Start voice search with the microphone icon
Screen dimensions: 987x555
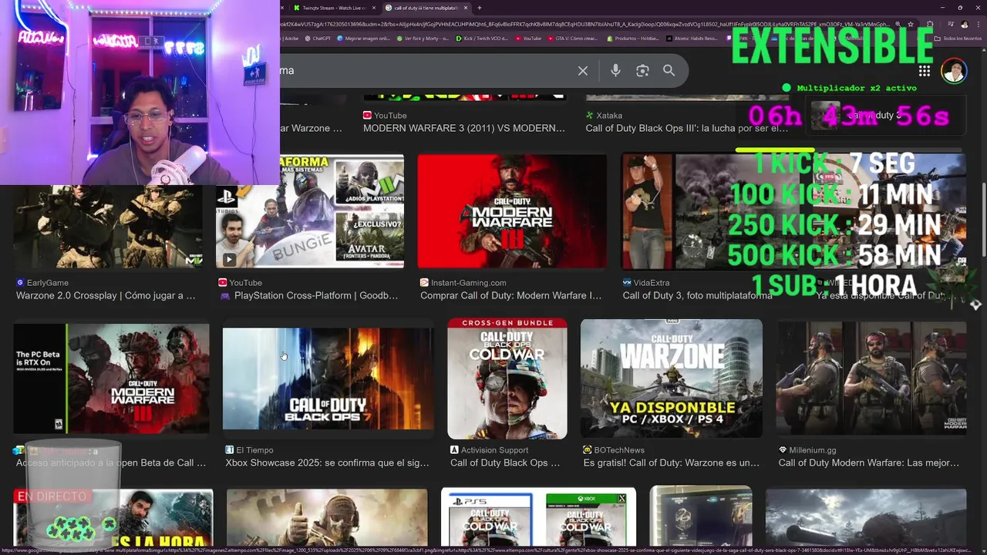pos(615,70)
